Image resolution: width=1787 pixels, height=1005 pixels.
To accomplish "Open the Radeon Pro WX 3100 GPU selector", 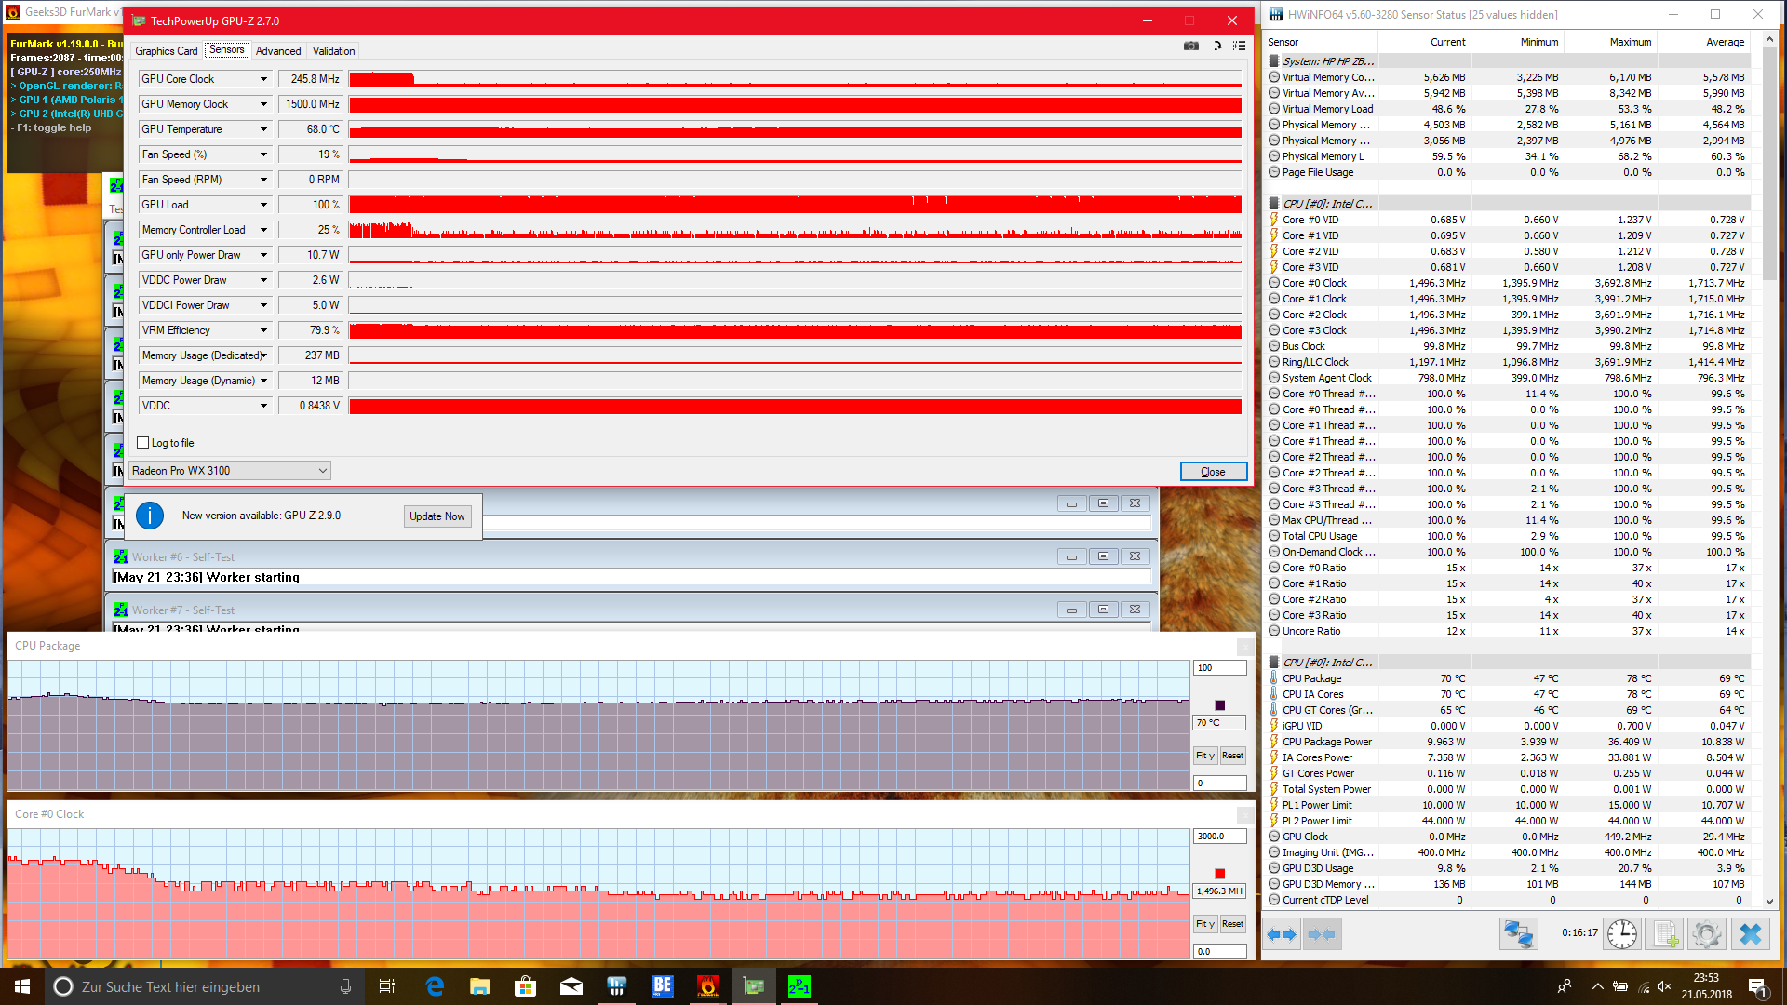I will click(230, 471).
